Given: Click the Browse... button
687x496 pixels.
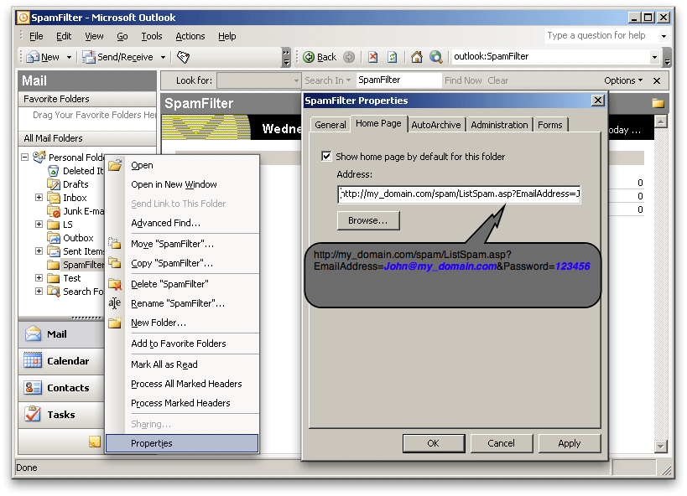Looking at the screenshot, I should click(368, 220).
